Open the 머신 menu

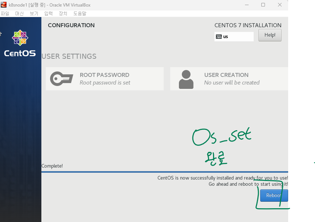pyautogui.click(x=20, y=13)
